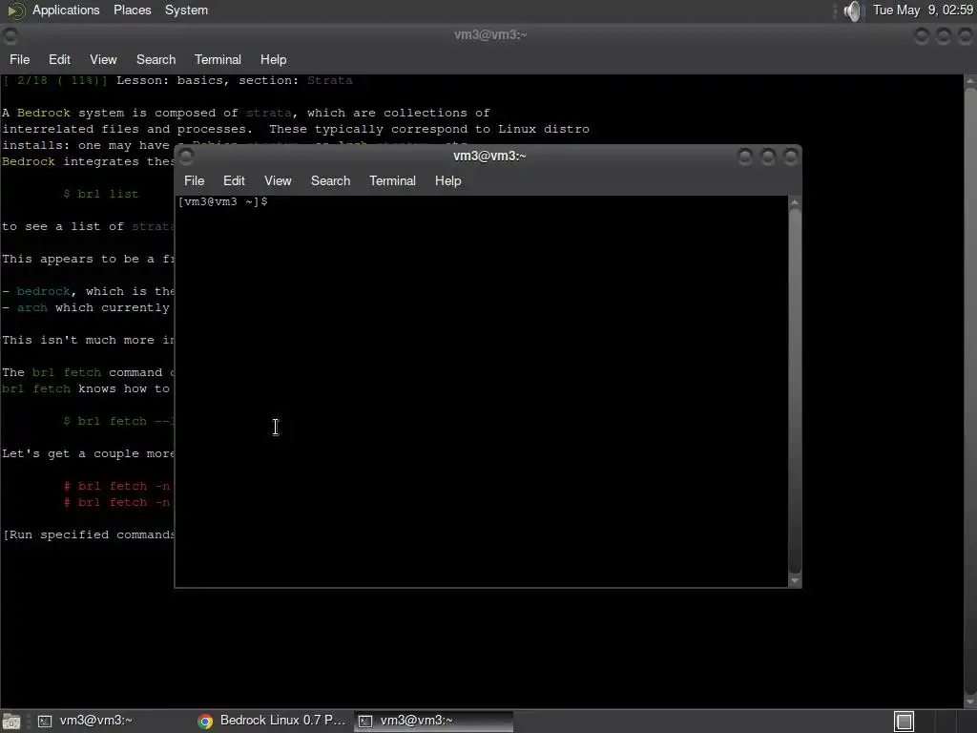Open Edit menu in background terminal
The image size is (977, 733).
59,60
